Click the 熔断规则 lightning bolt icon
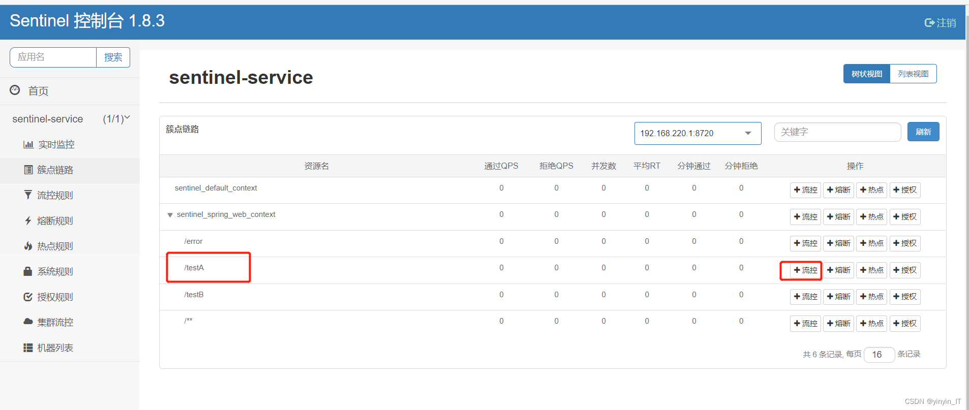969x410 pixels. click(28, 220)
